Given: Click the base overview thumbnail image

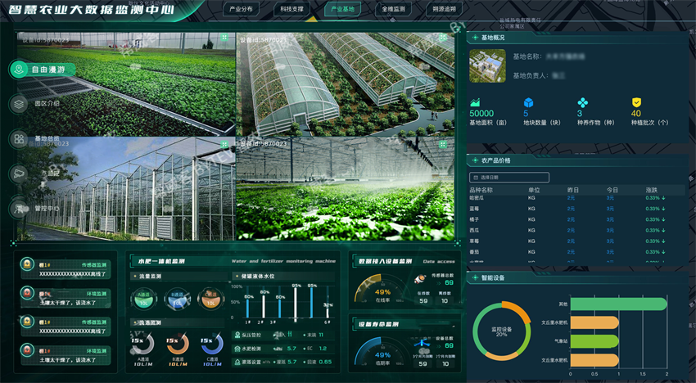Looking at the screenshot, I should (x=487, y=65).
